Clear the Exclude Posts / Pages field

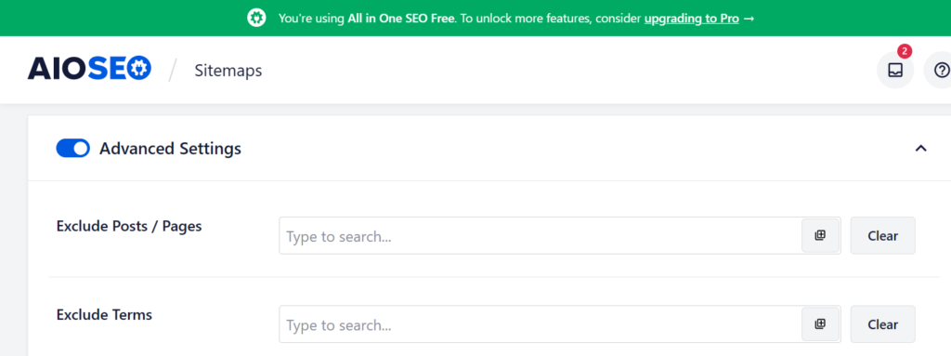(x=882, y=236)
